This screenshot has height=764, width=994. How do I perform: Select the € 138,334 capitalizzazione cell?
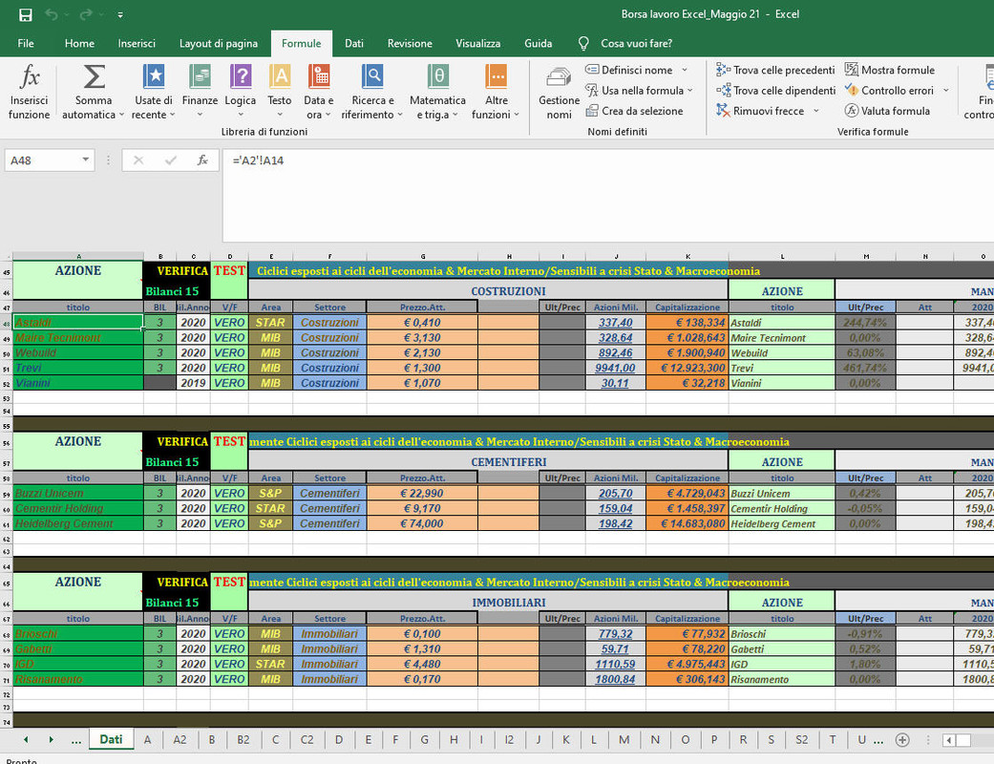687,322
